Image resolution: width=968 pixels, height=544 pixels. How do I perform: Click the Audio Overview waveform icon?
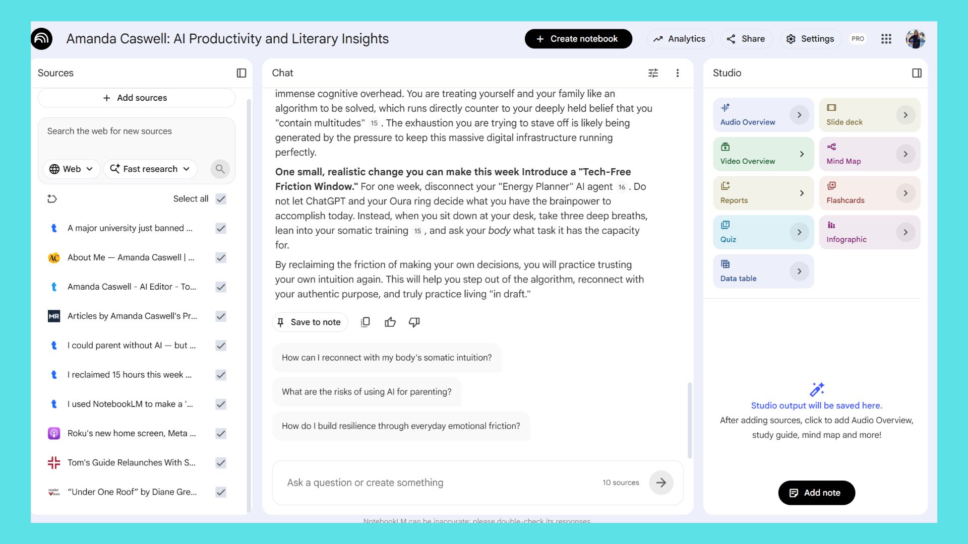[x=725, y=107]
